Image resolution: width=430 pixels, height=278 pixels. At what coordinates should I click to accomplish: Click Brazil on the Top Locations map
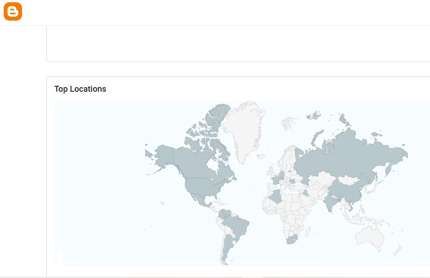(x=238, y=226)
